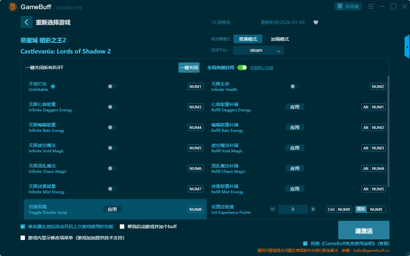Open the steam platform dropdown
Image resolution: width=410 pixels, height=256 pixels.
pos(258,50)
